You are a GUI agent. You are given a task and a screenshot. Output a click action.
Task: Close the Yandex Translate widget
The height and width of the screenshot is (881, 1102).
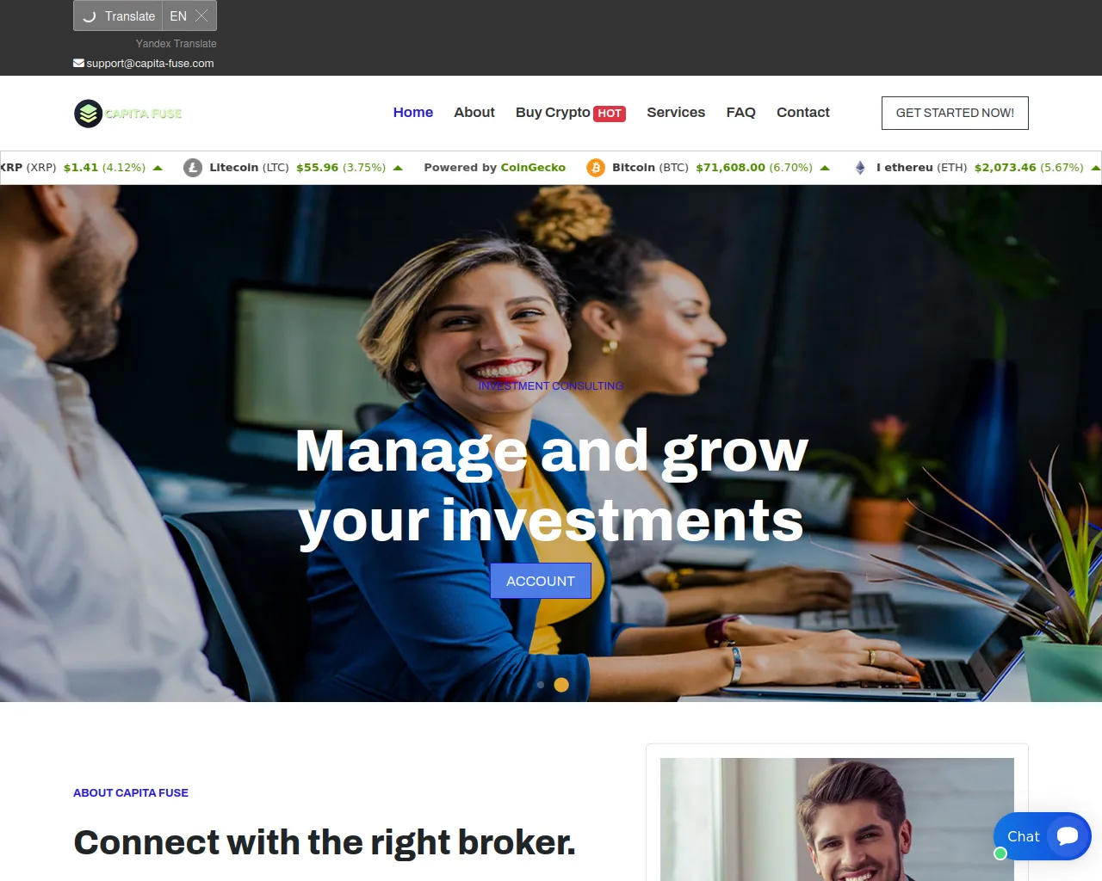coord(202,16)
